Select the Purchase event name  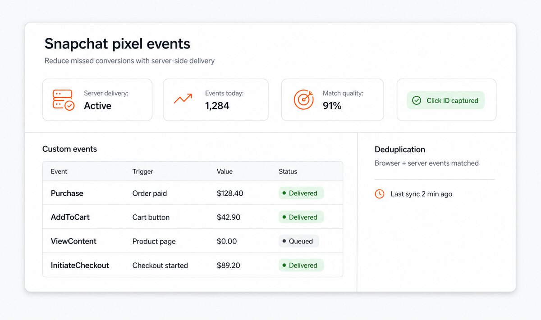(67, 193)
